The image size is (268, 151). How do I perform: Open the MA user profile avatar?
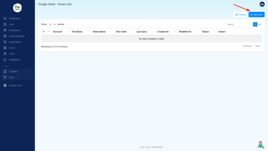click(262, 4)
